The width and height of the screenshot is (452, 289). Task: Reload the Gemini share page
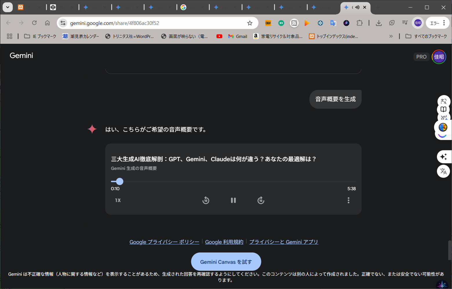(34, 23)
